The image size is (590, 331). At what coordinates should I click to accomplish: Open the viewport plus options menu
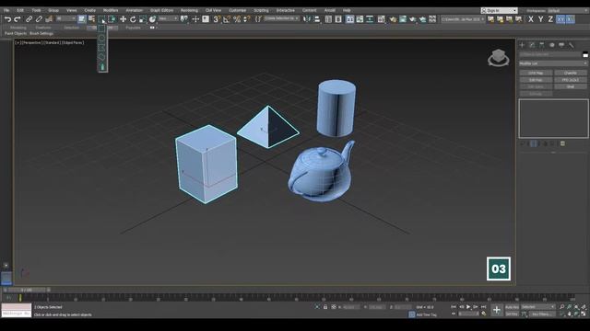[18, 43]
